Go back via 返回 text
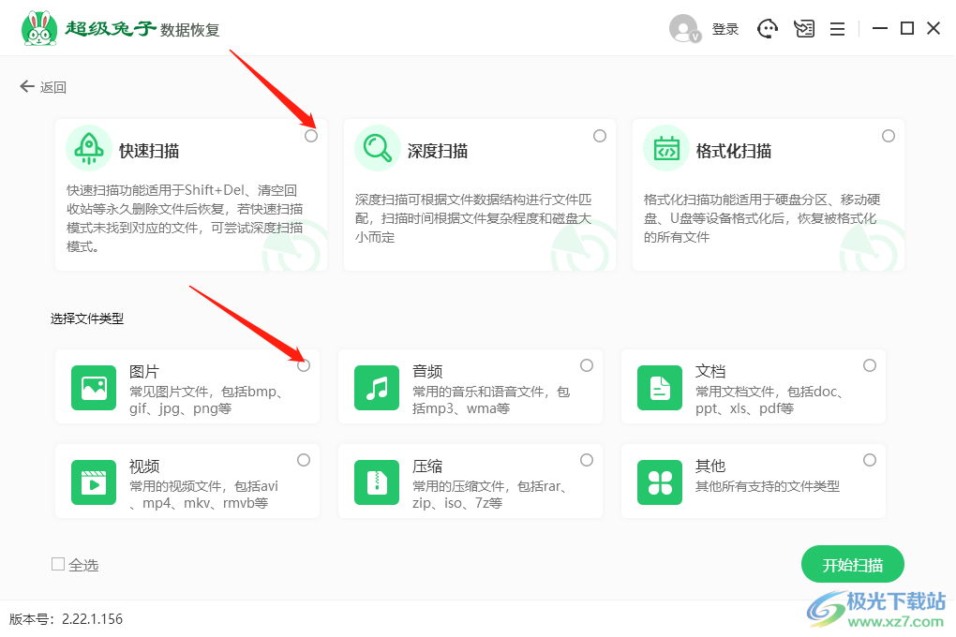 pos(53,87)
